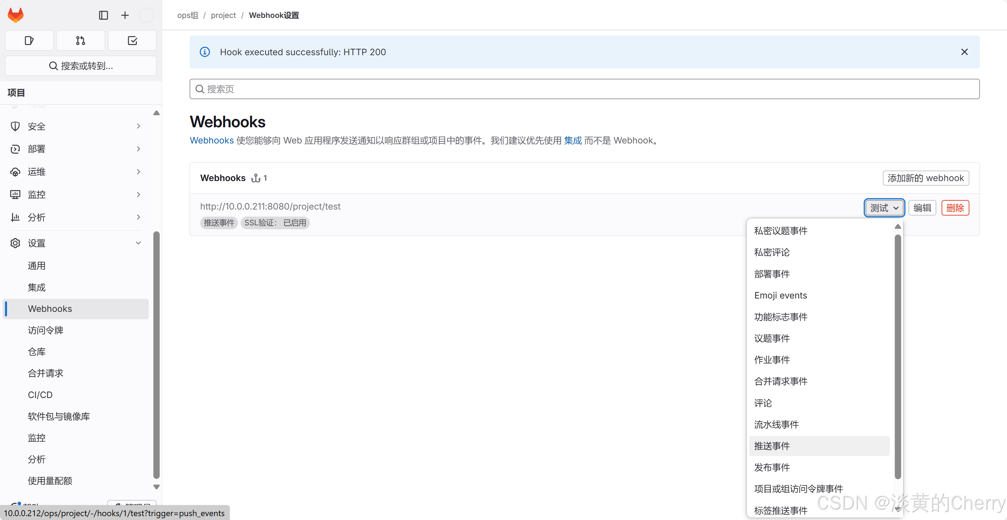Click the GitLab fox logo

pyautogui.click(x=15, y=15)
